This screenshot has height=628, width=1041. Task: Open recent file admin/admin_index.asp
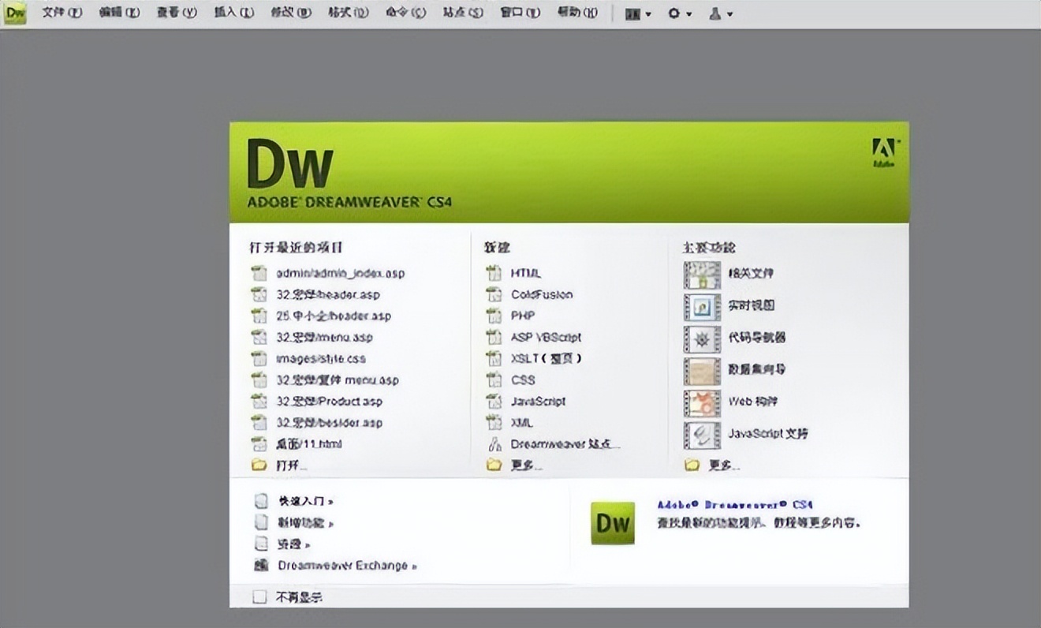click(x=339, y=274)
